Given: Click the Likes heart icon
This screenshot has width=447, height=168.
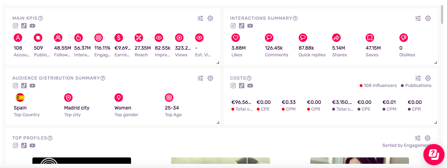Looking at the screenshot, I should (235, 38).
